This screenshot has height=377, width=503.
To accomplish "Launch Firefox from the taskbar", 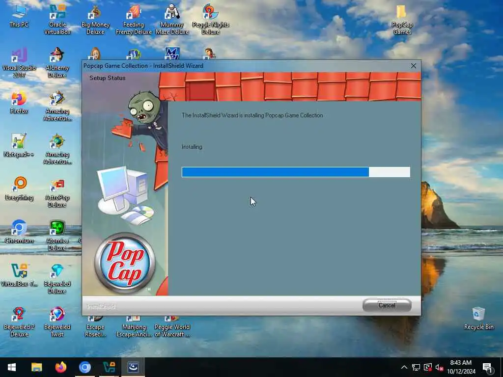I will click(x=60, y=367).
